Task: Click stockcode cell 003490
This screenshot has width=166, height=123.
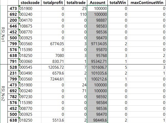Action: click(30, 73)
